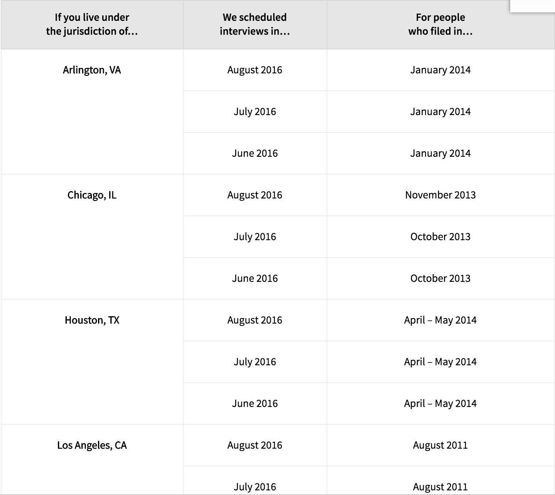Click October 2013 in Chicago's June 2016 row
This screenshot has height=495, width=555.
(x=440, y=278)
